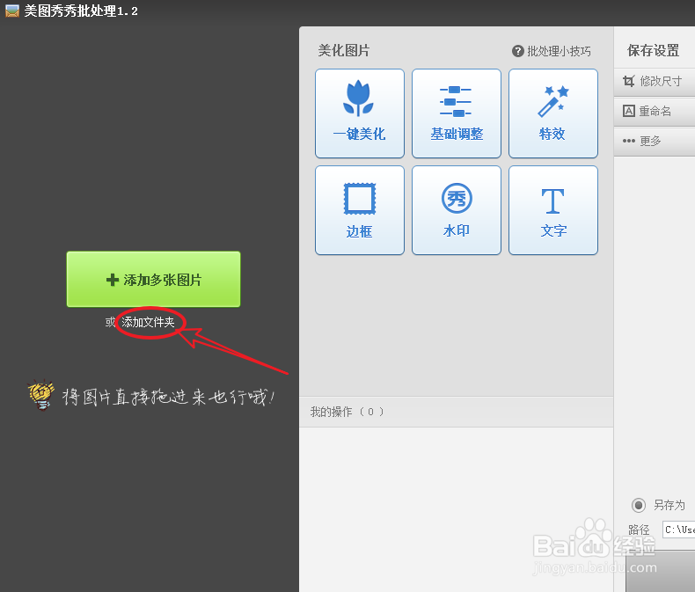The height and width of the screenshot is (592, 695).
Task: Click the 美化图片 heading
Action: pos(343,50)
